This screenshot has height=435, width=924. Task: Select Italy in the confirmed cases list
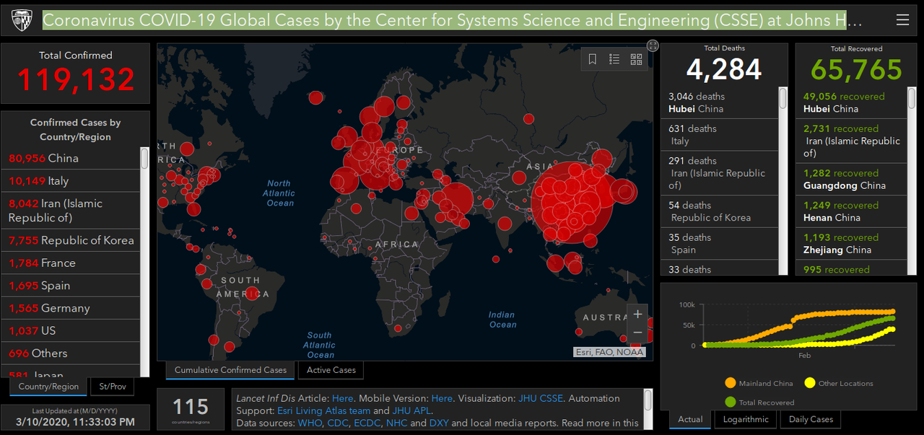pyautogui.click(x=71, y=180)
